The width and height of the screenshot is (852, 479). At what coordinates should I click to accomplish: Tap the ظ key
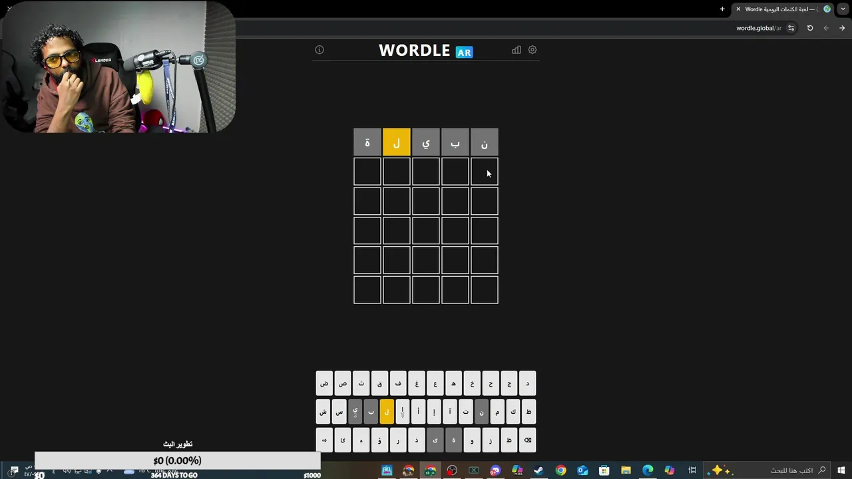(509, 440)
